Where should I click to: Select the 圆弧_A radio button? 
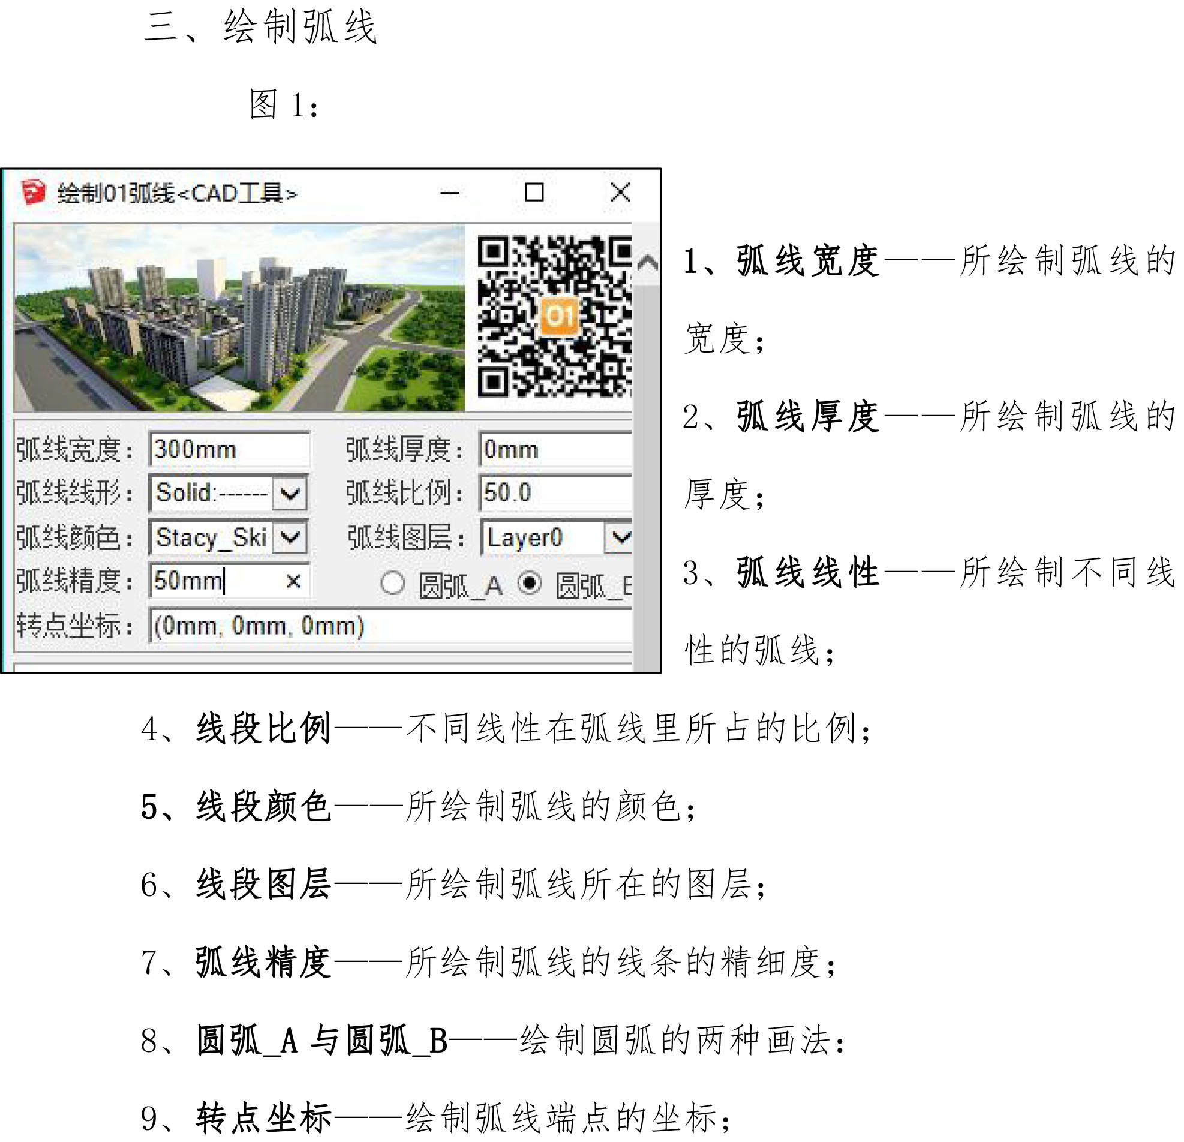[x=393, y=584]
